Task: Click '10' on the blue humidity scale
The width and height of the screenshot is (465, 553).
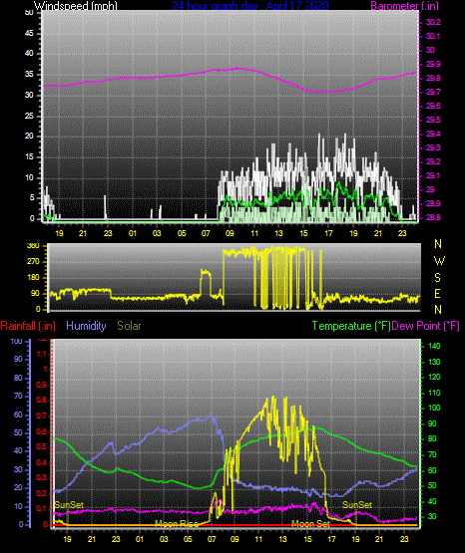Action: point(18,506)
